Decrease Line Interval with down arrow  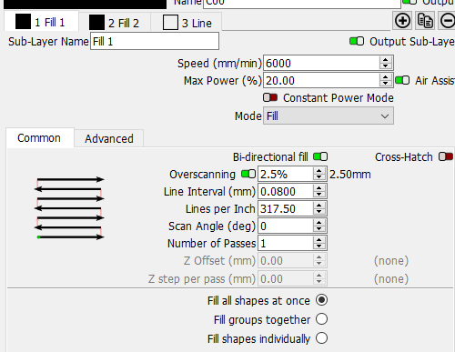pos(318,195)
